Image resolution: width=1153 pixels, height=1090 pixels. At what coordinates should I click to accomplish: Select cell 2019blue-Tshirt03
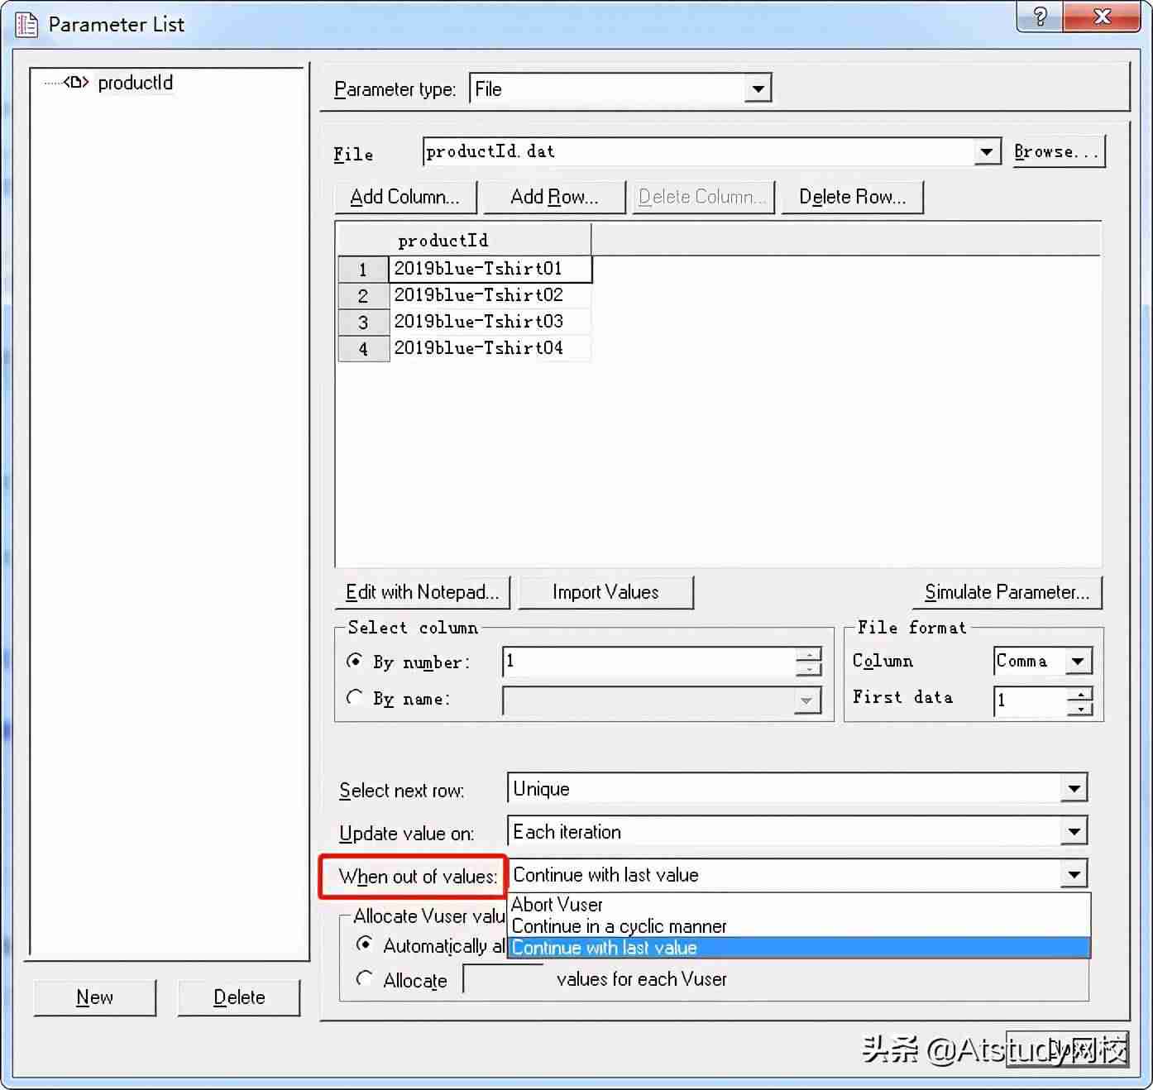click(490, 322)
